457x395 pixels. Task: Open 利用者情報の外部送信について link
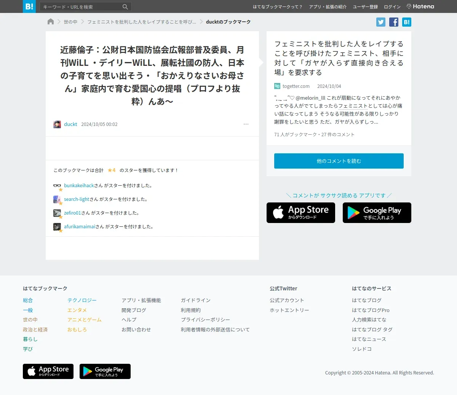[x=215, y=330]
